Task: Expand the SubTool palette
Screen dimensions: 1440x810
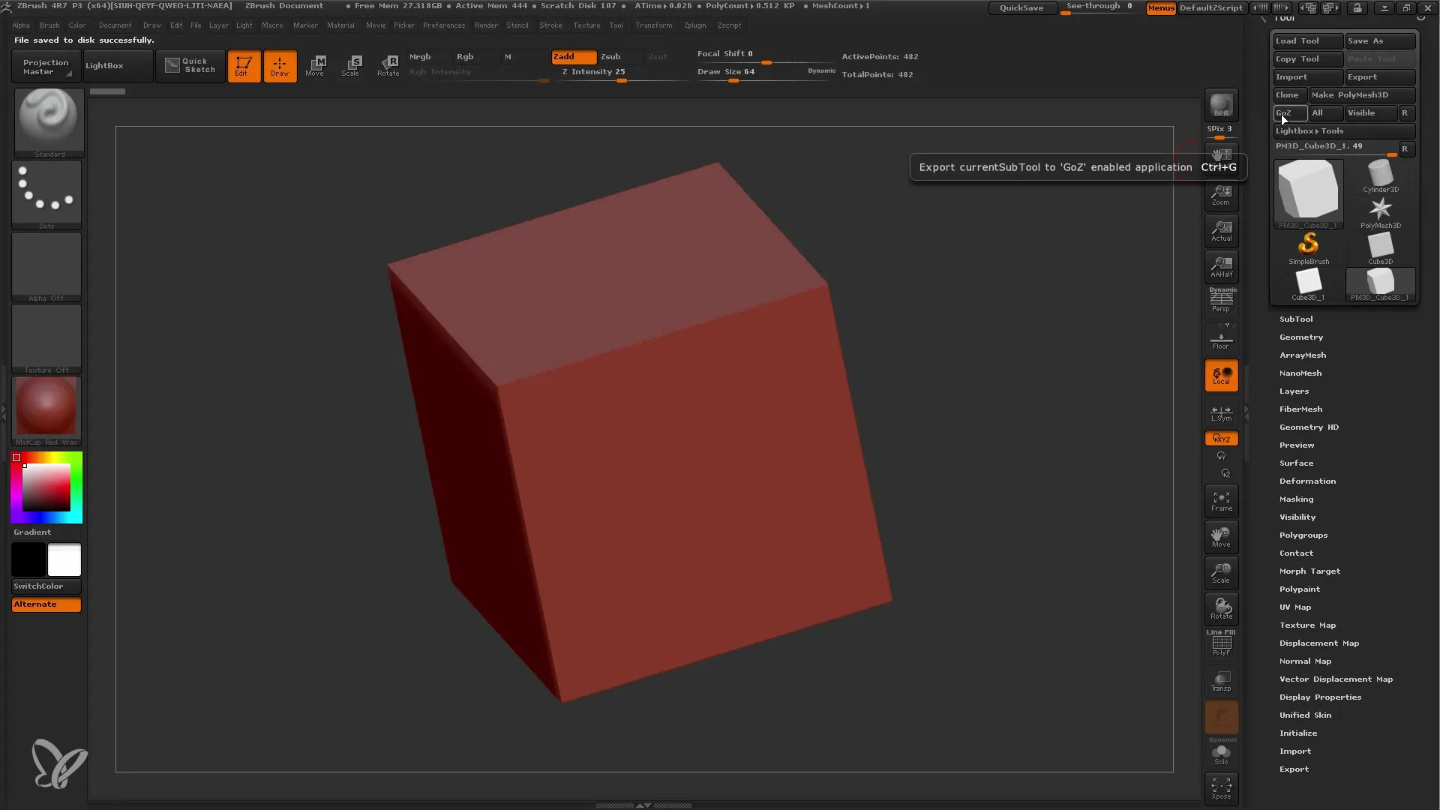Action: (x=1296, y=319)
